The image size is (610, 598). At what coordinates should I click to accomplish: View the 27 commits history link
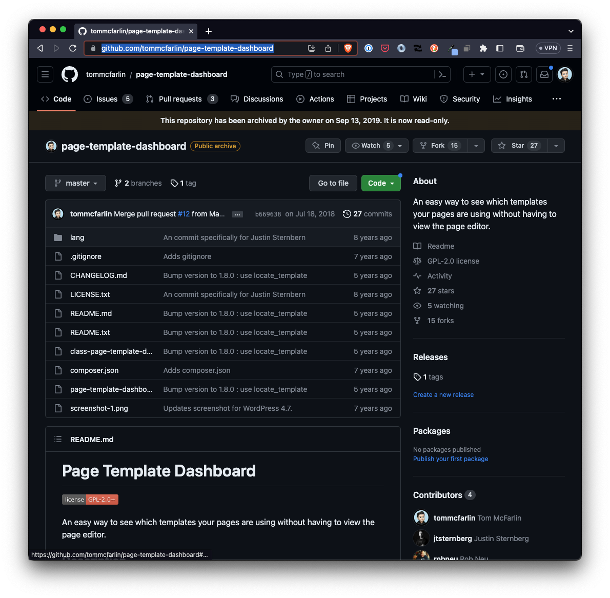pyautogui.click(x=368, y=214)
